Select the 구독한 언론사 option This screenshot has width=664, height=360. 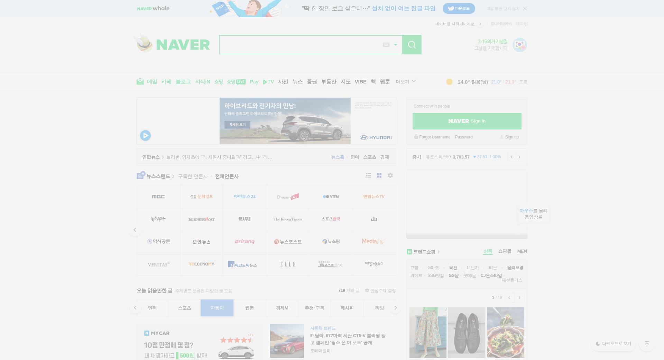pos(193,176)
